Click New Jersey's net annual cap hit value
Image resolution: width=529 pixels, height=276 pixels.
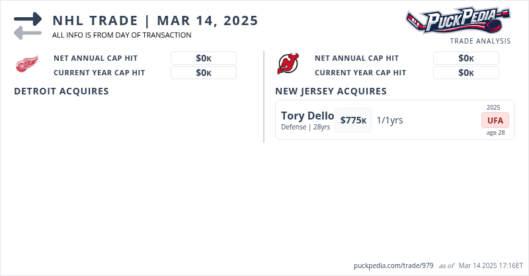click(466, 58)
